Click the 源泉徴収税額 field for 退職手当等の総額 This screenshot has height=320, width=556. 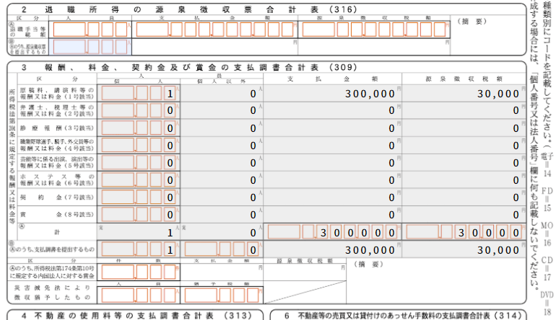coord(374,30)
